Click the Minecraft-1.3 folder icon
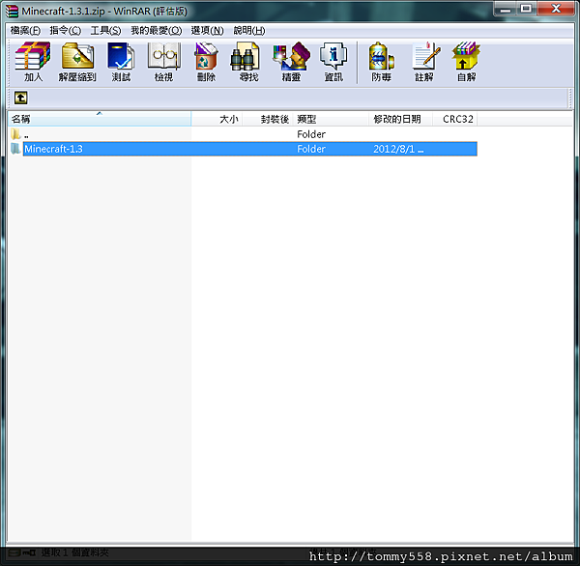 (15, 149)
